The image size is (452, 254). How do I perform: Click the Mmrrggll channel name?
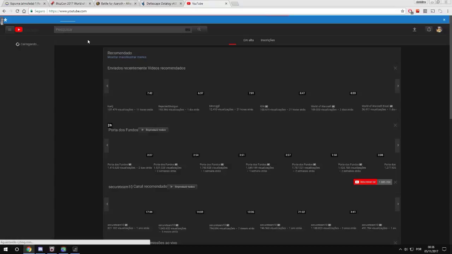coord(214,106)
